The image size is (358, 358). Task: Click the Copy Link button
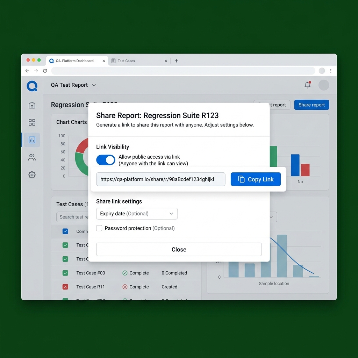click(x=256, y=179)
